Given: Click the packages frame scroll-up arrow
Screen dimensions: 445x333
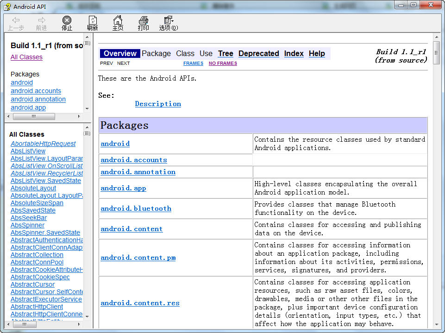Looking at the screenshot, I should (x=87, y=37).
